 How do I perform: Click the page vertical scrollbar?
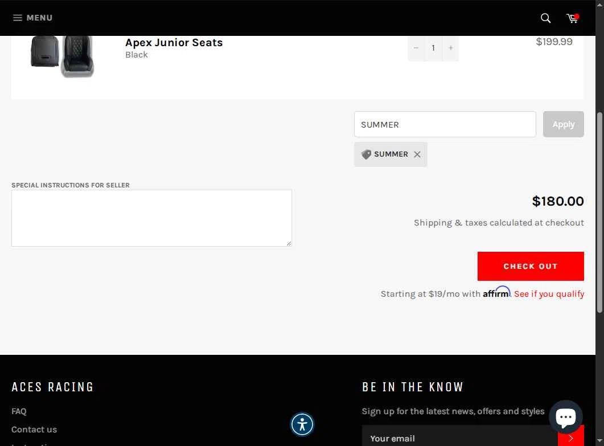coord(599,212)
